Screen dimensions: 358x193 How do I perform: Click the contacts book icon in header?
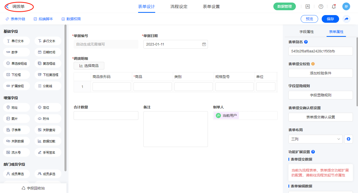point(308,7)
